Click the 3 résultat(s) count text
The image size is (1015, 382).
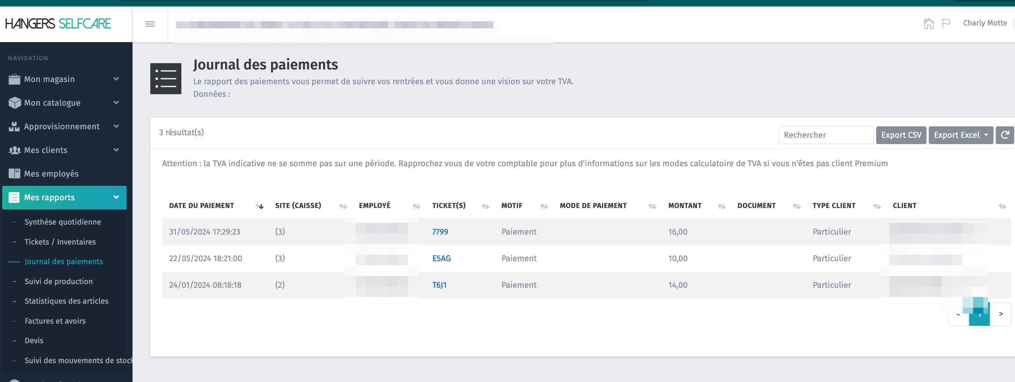click(x=181, y=132)
